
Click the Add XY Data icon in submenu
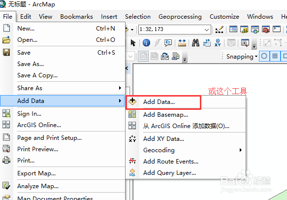[132, 138]
